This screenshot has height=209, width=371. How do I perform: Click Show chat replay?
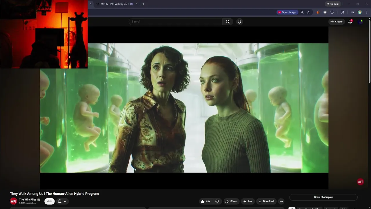(323, 197)
